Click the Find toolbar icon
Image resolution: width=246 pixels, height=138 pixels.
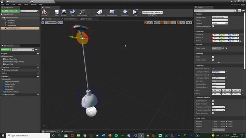click(x=73, y=12)
